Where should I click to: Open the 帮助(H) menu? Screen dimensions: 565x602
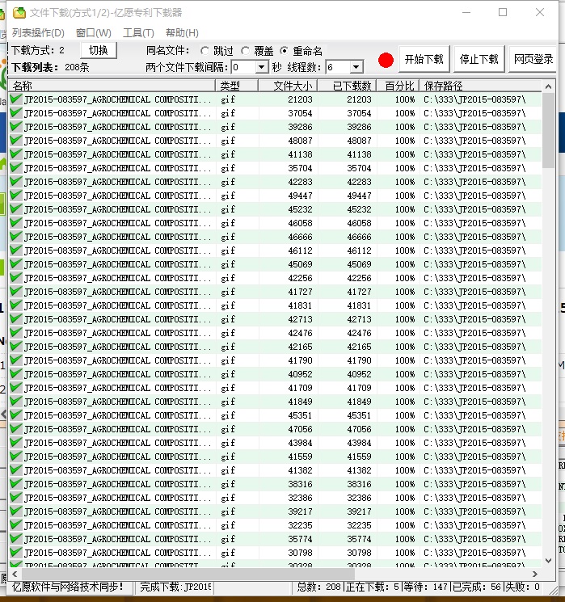(182, 32)
